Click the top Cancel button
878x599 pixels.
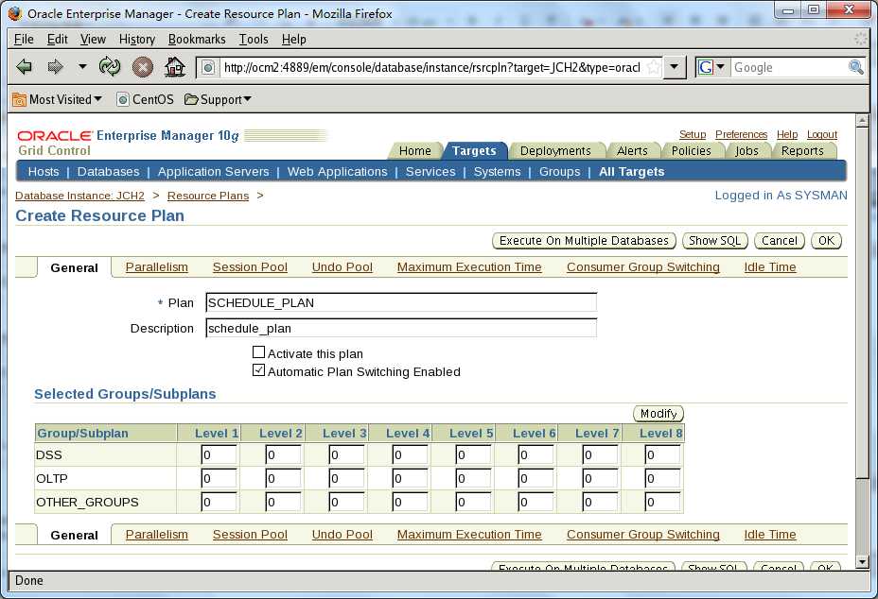click(x=780, y=241)
